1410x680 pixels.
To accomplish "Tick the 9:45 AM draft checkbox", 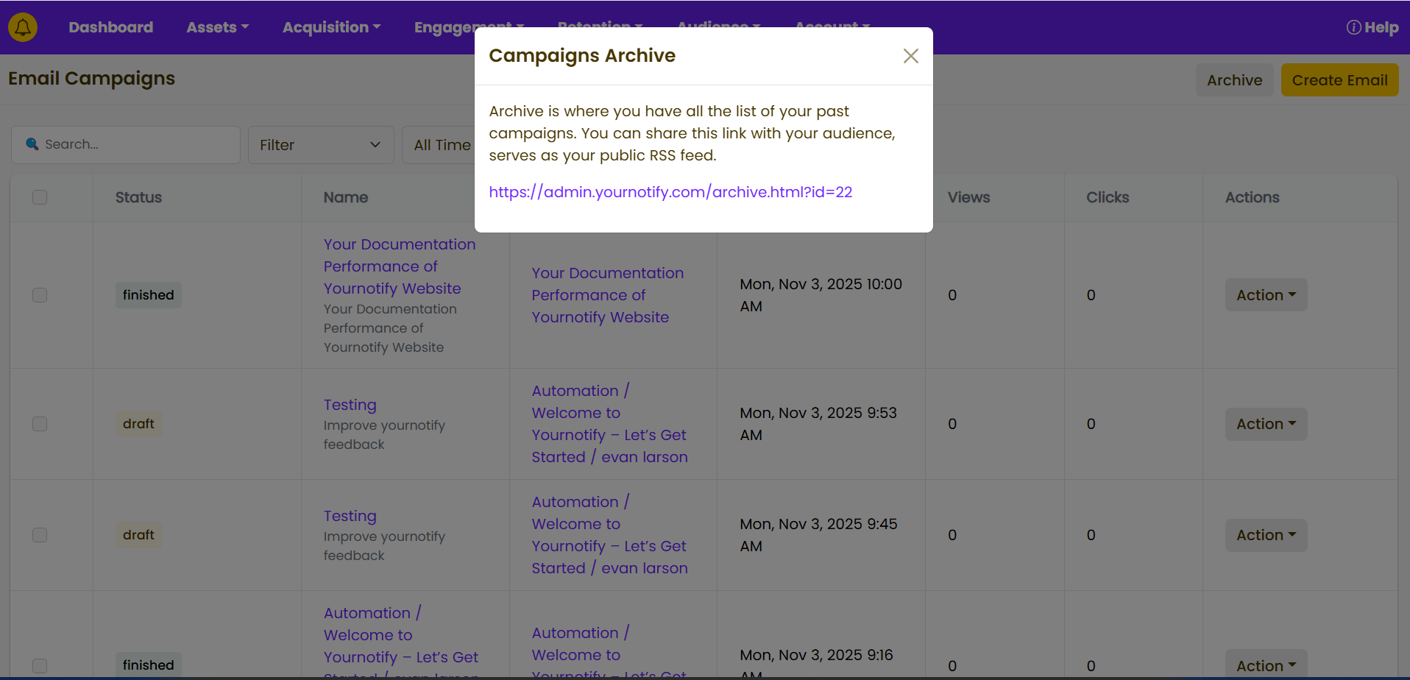I will click(x=40, y=535).
